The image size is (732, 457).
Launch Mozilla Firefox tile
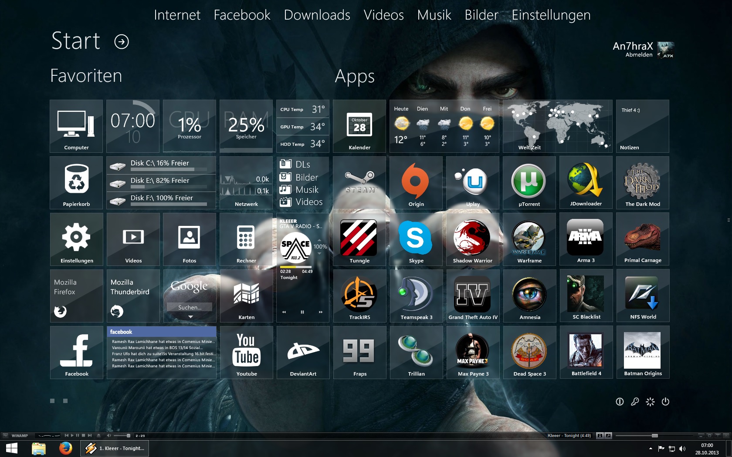pos(76,296)
